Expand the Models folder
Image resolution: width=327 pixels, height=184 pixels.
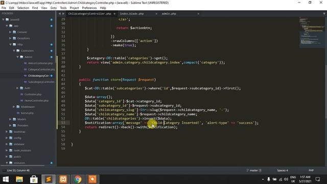coord(10,119)
